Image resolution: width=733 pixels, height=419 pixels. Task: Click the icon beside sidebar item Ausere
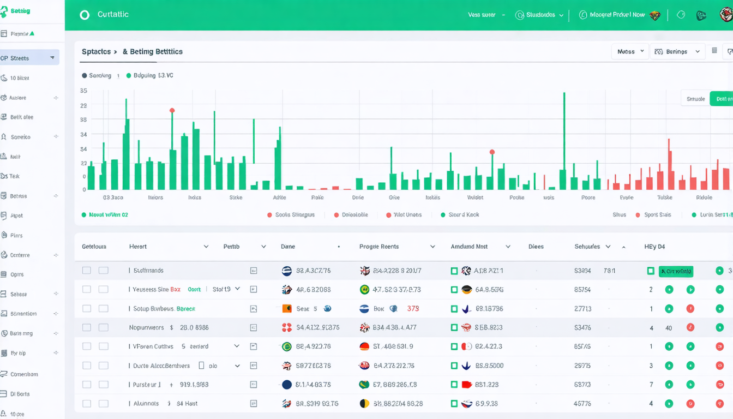(x=4, y=98)
